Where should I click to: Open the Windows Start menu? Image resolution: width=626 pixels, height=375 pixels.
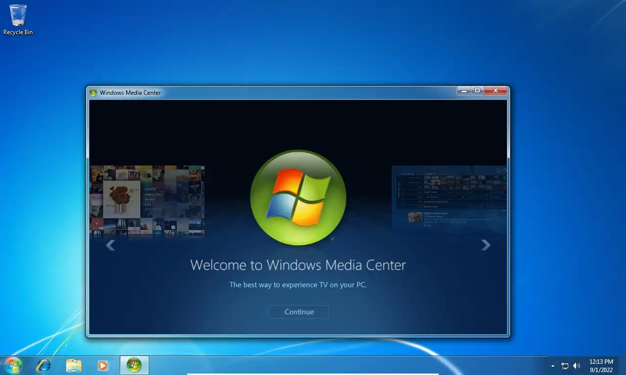pos(13,365)
